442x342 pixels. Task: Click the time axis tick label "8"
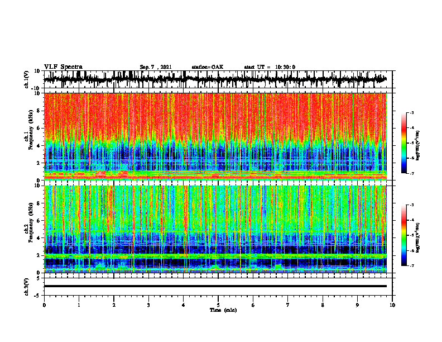(323, 305)
